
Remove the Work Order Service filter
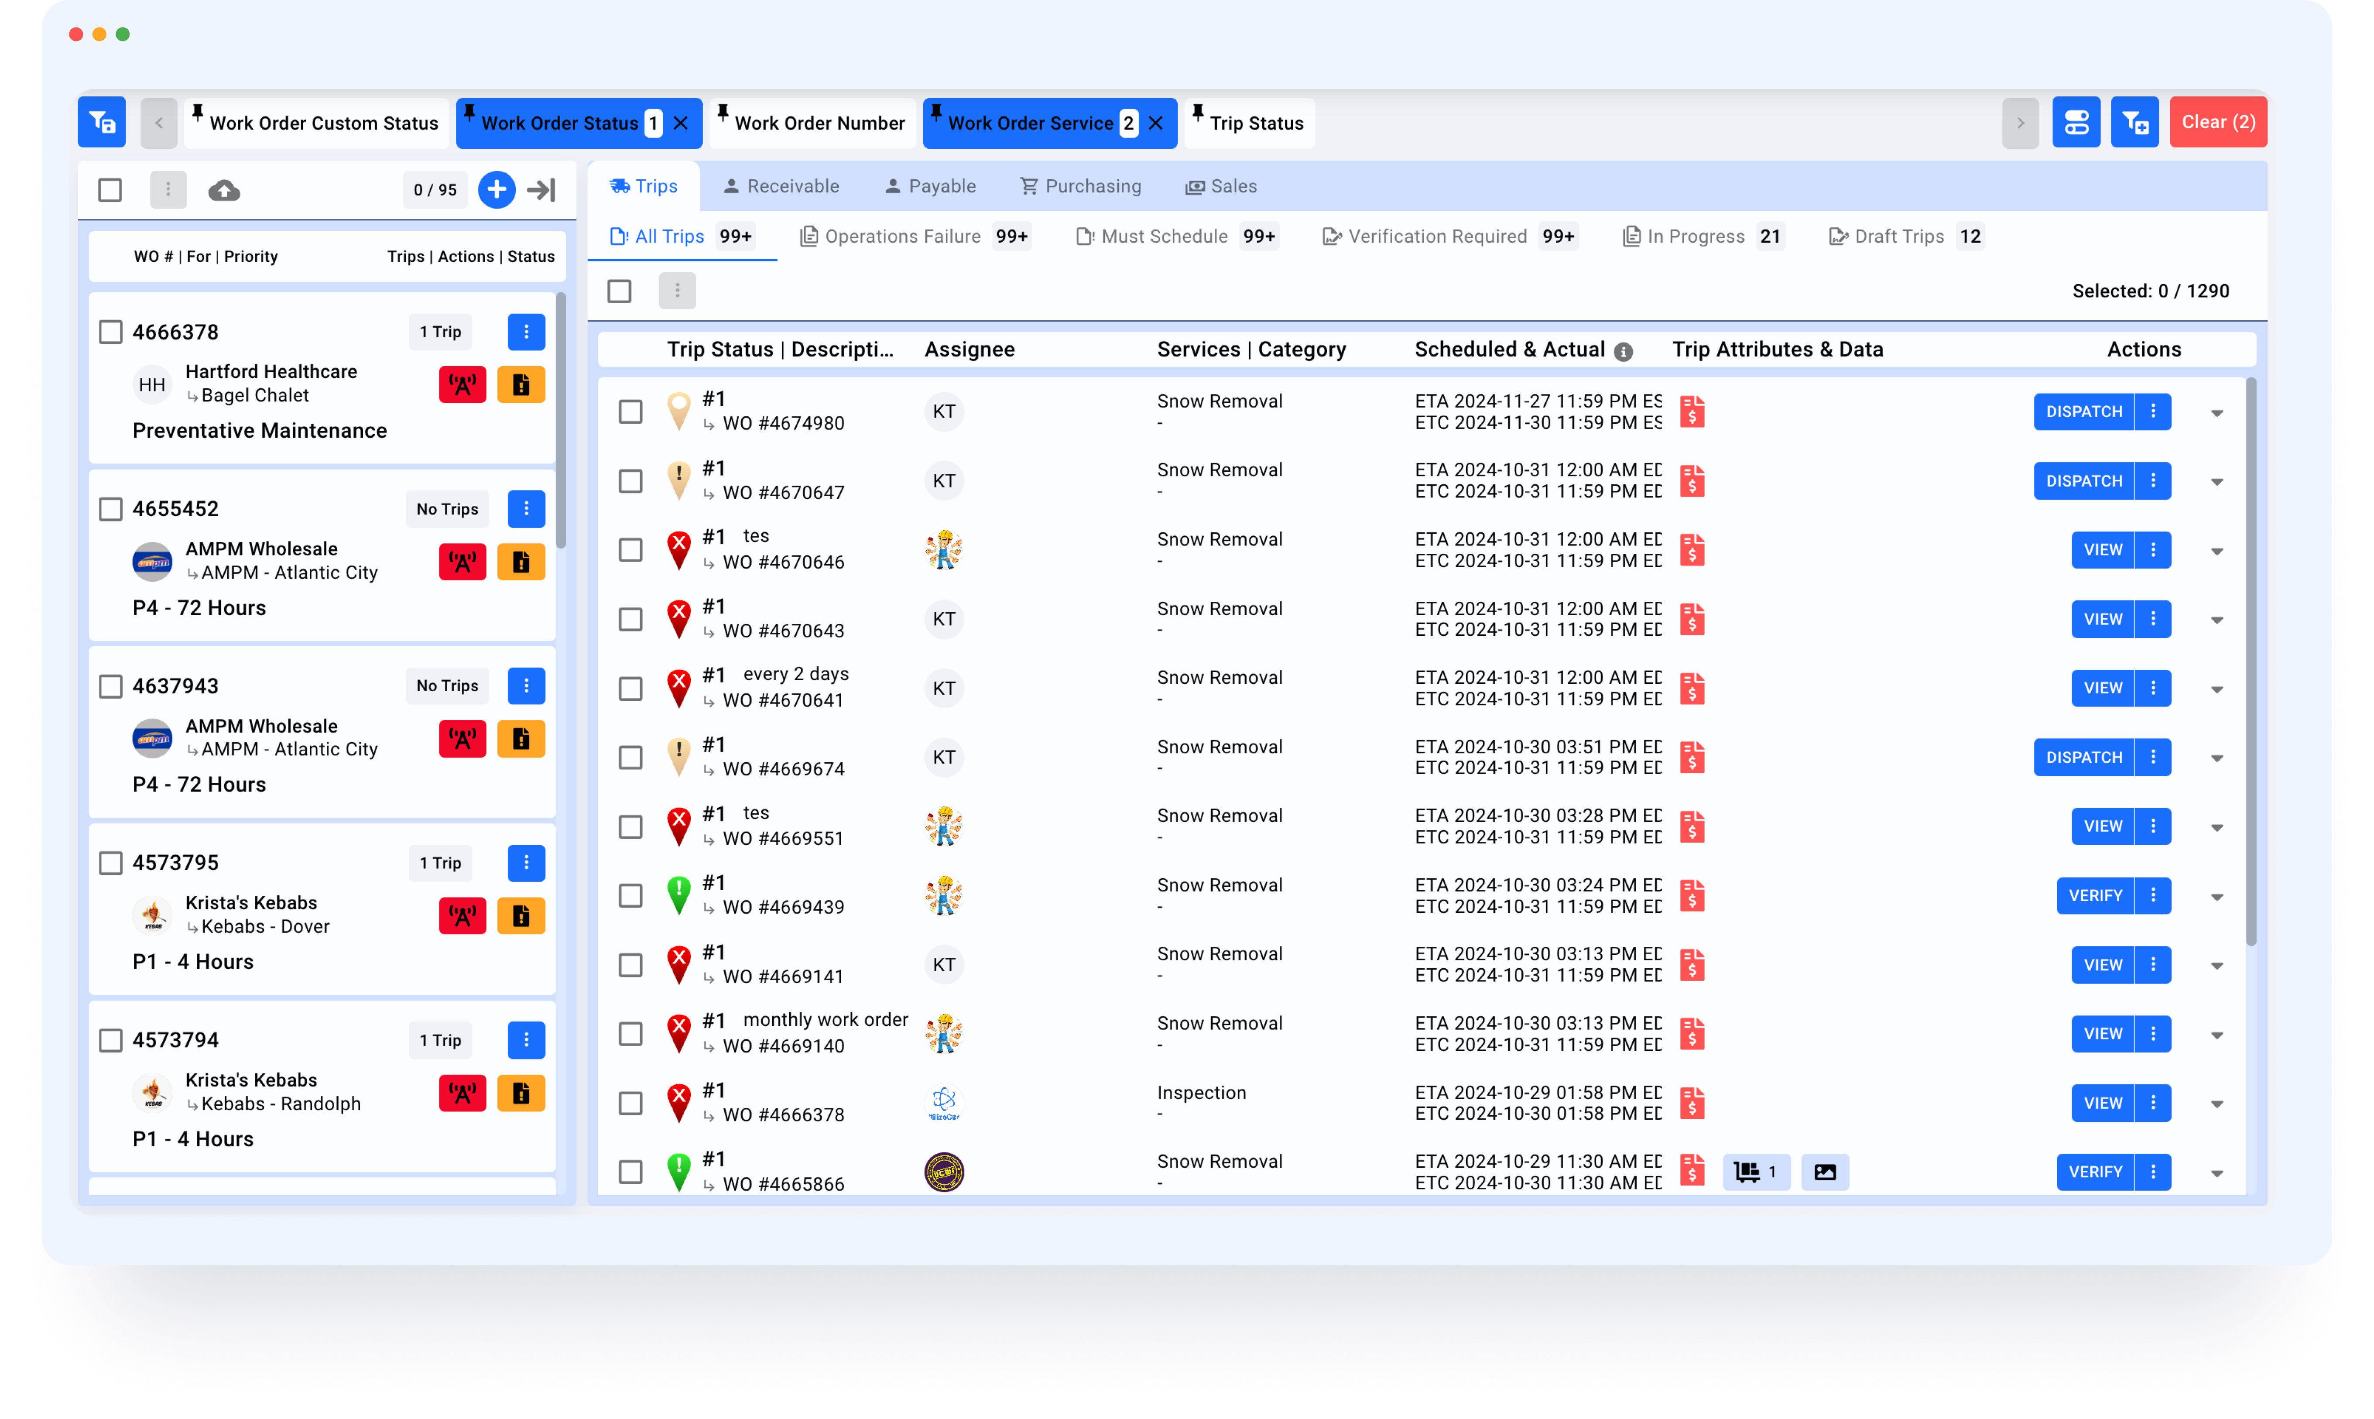coord(1156,123)
